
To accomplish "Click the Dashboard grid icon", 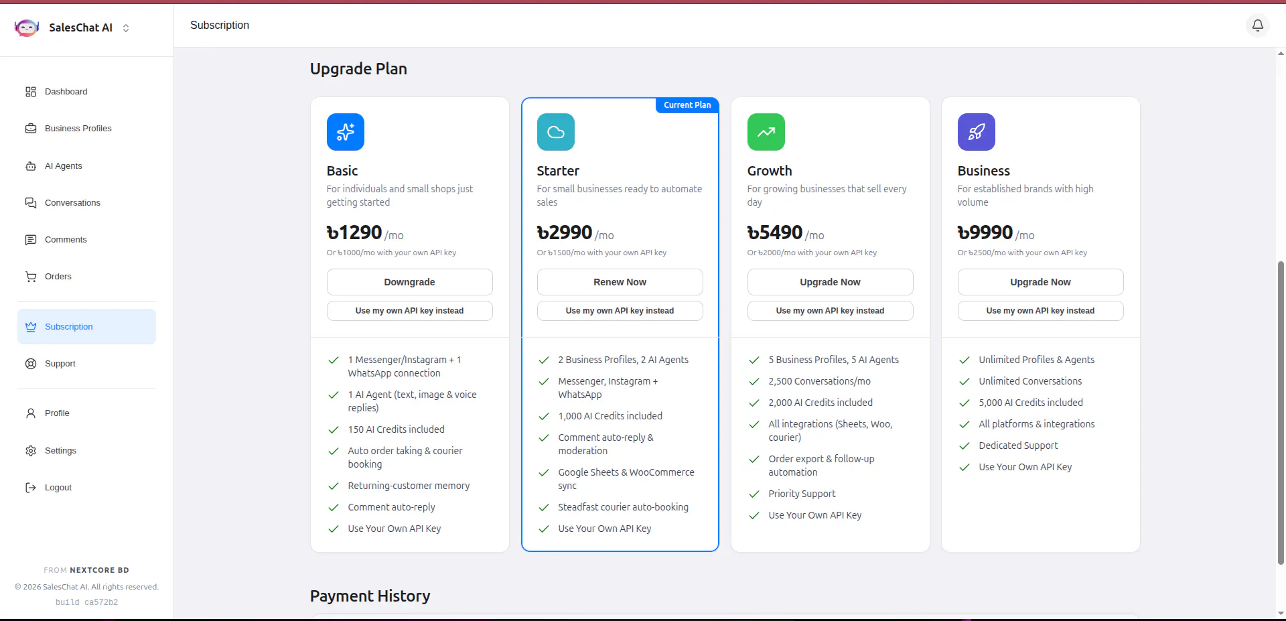I will (x=31, y=92).
